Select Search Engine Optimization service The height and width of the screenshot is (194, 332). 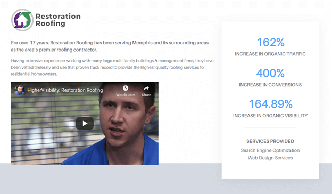coord(270,150)
